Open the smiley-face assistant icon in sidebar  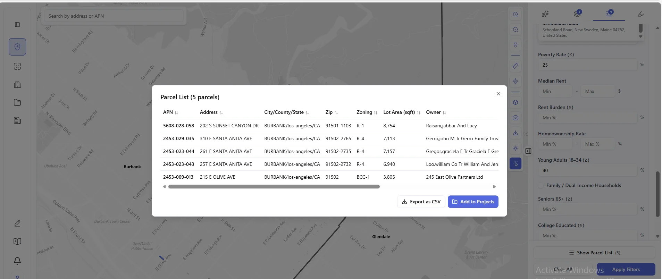click(17, 66)
